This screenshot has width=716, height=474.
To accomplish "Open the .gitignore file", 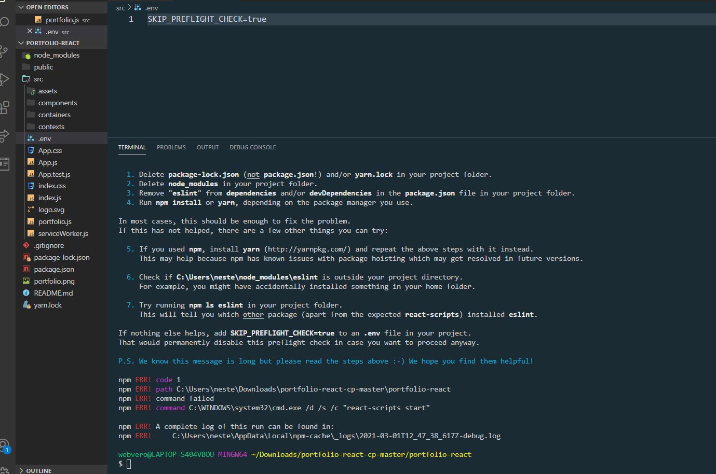I will (61, 245).
